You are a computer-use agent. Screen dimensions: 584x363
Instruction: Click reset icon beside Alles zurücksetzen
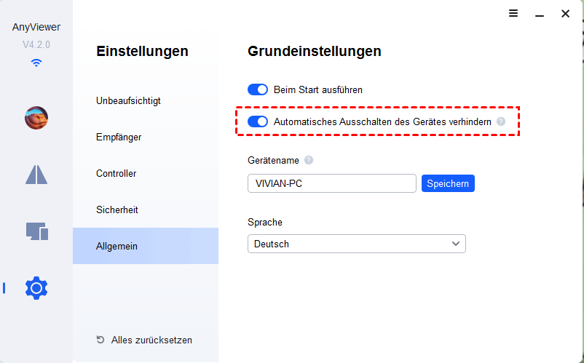pos(100,340)
